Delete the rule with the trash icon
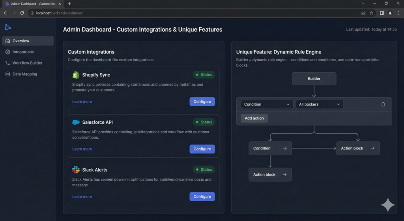The width and height of the screenshot is (404, 221). tap(383, 104)
